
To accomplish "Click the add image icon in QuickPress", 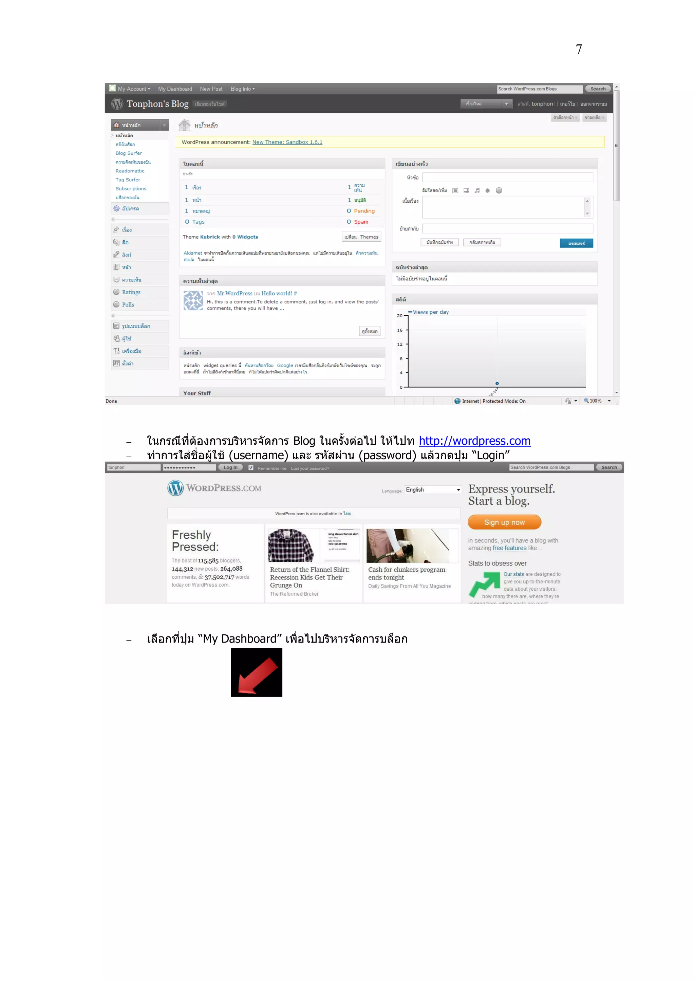I will (x=455, y=190).
